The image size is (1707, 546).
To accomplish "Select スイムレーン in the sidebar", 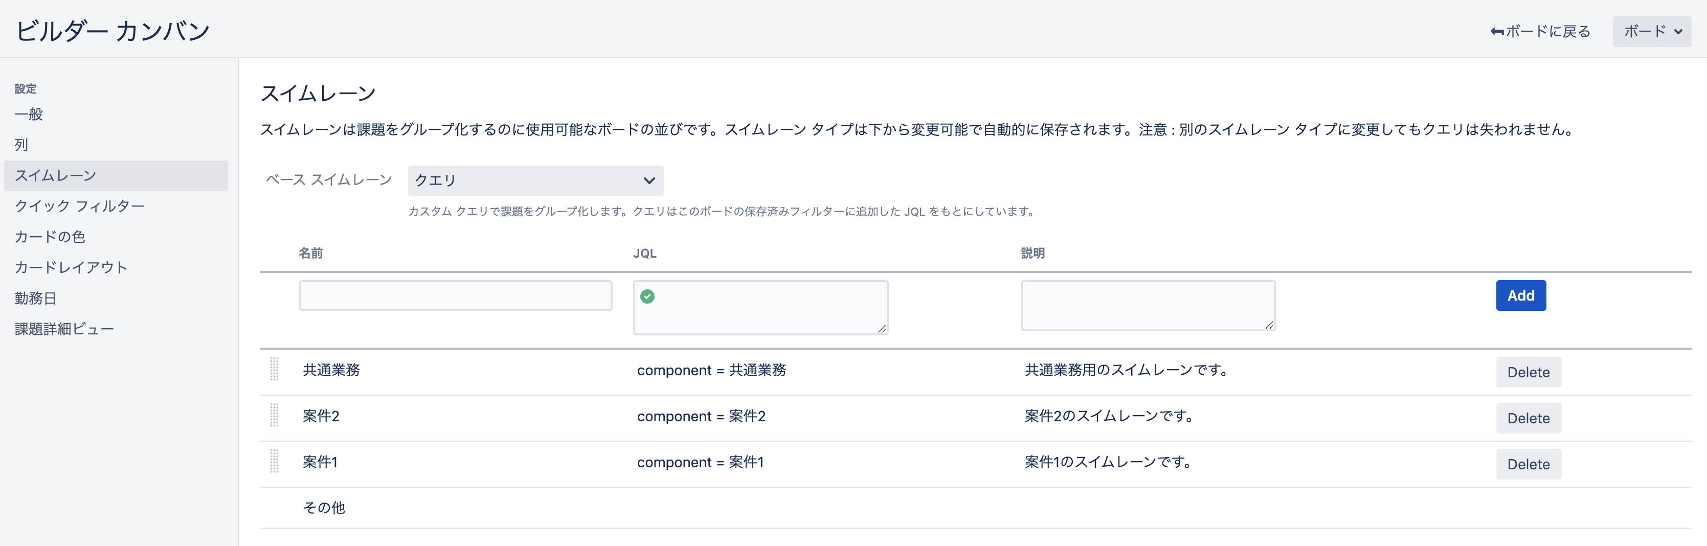I will 116,175.
